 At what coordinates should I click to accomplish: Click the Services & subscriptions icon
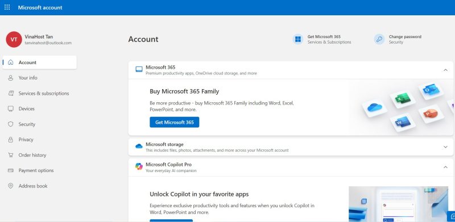pos(11,93)
